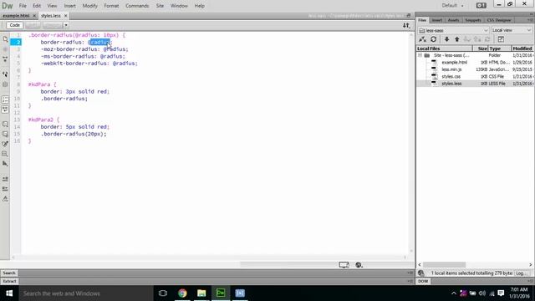Expand the Search panel
The height and width of the screenshot is (301, 535).
coord(9,273)
